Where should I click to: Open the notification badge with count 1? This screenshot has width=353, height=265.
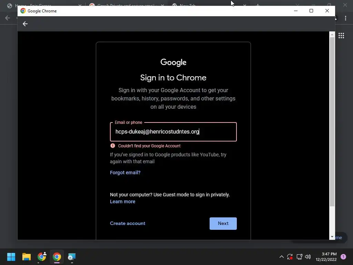pyautogui.click(x=343, y=257)
